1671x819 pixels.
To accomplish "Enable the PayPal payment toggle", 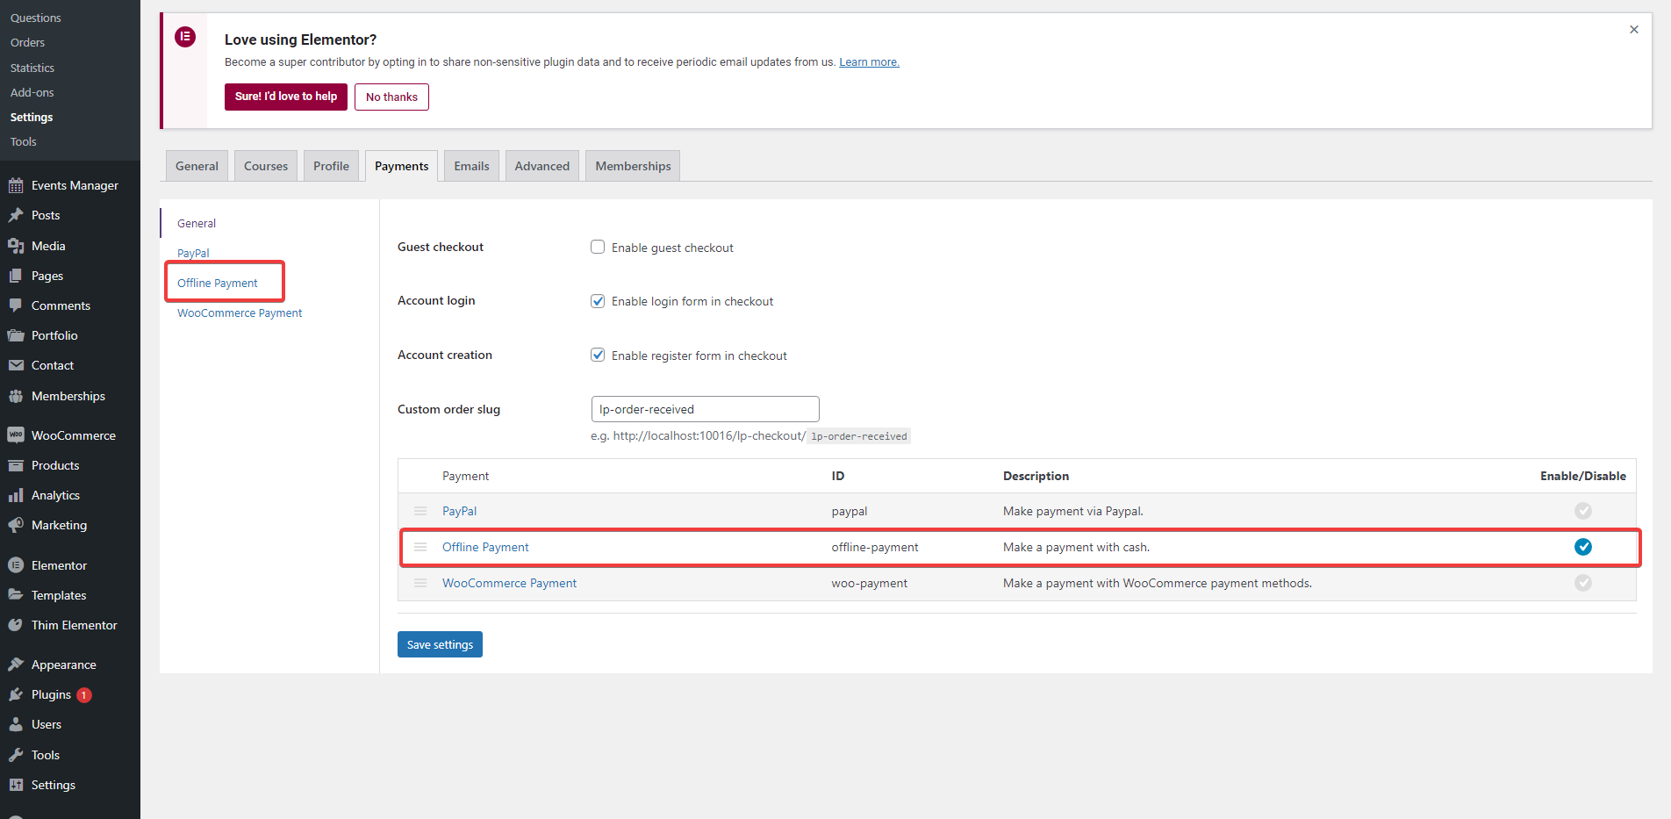I will click(1583, 511).
